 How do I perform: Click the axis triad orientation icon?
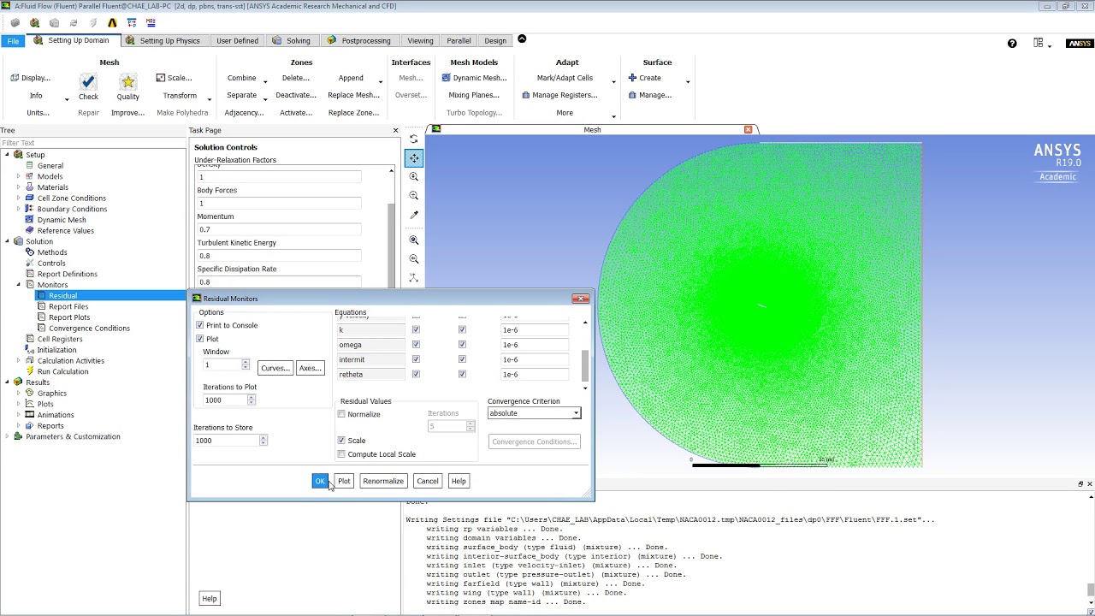414,278
